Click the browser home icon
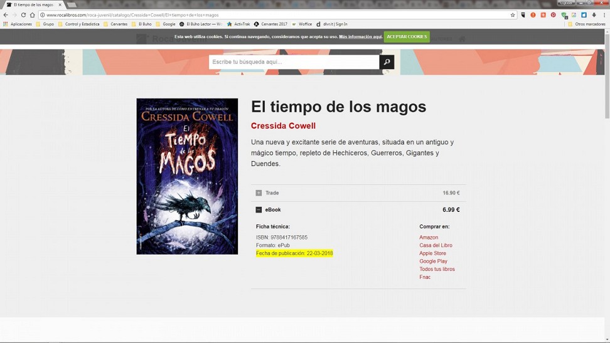610x343 pixels. (x=33, y=15)
